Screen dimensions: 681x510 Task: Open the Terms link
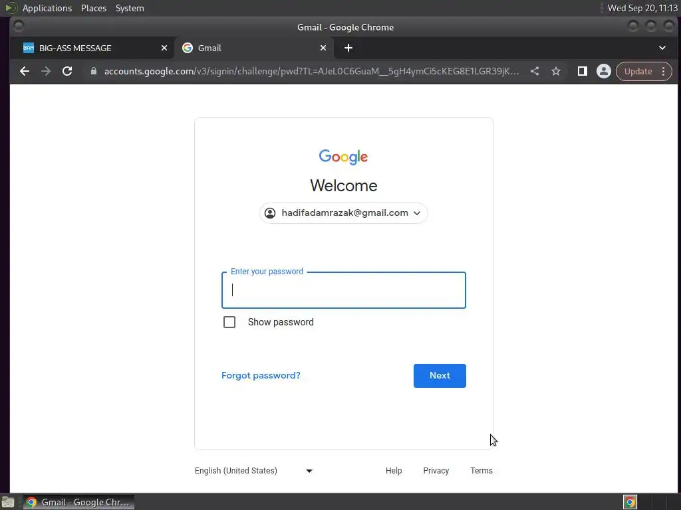pyautogui.click(x=481, y=471)
